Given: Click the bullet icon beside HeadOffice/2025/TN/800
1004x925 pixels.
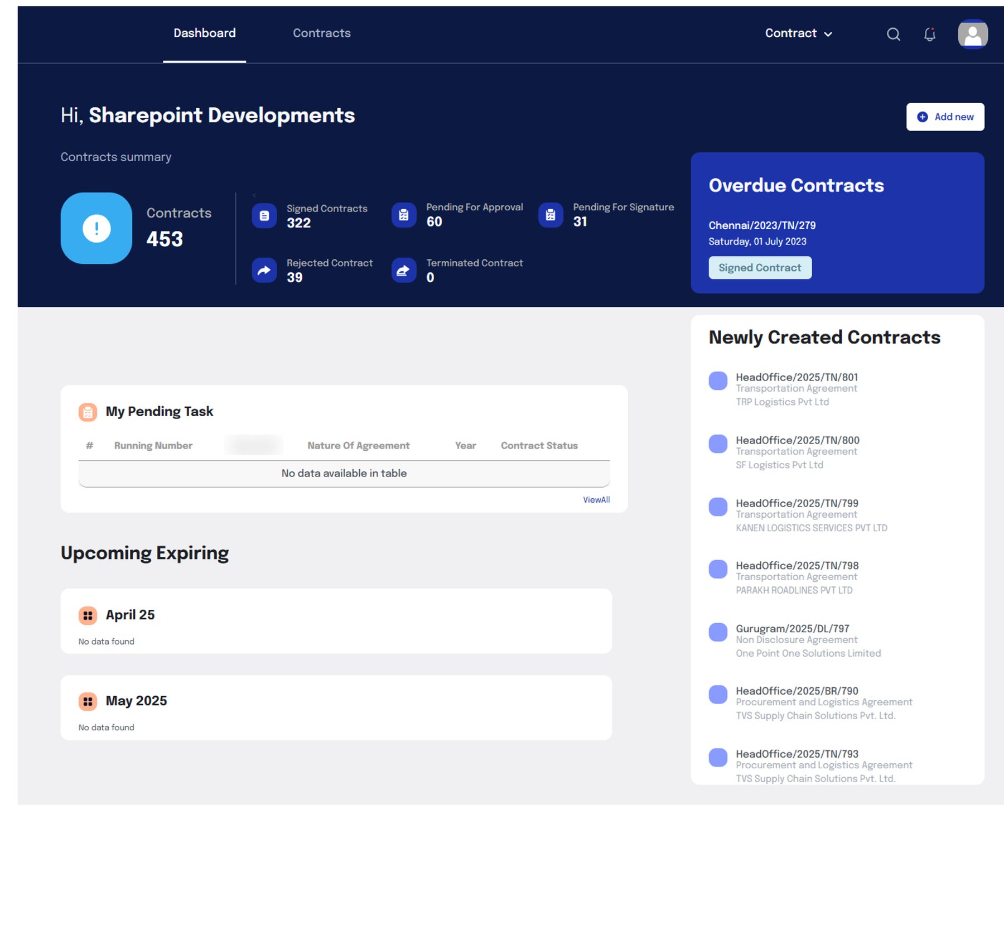Looking at the screenshot, I should pyautogui.click(x=718, y=444).
